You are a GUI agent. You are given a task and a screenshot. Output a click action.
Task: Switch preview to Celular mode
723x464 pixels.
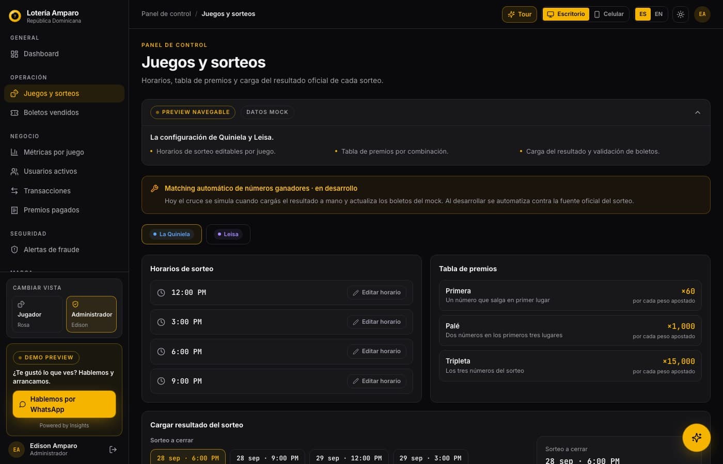point(609,14)
